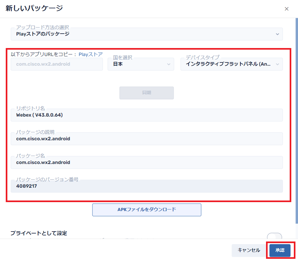This screenshot has height=262, width=298.
Task: Click the パッケージ名 field
Action: pos(147,162)
